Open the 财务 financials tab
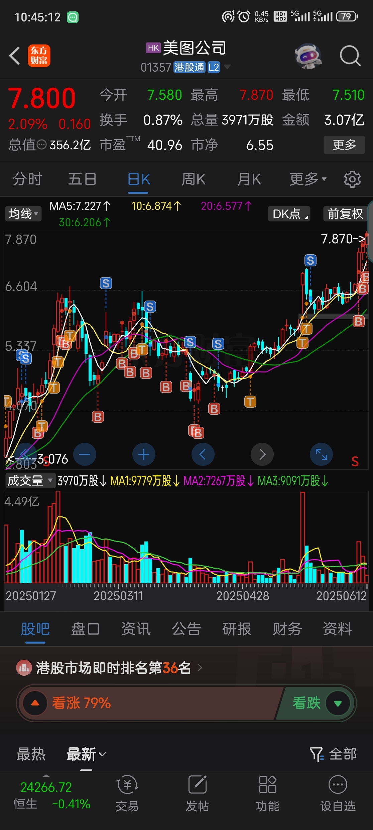373x830 pixels. [287, 629]
